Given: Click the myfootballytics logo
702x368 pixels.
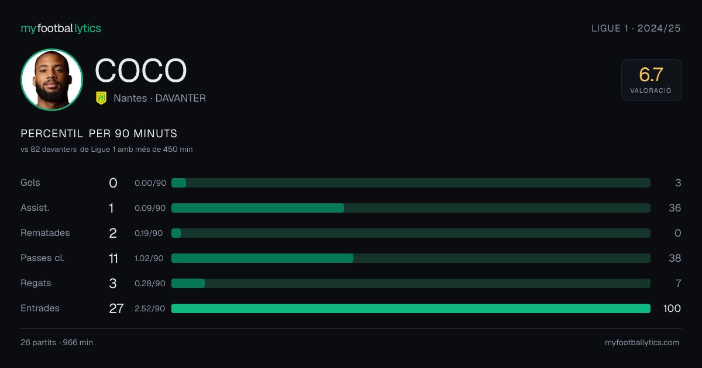Looking at the screenshot, I should point(61,28).
